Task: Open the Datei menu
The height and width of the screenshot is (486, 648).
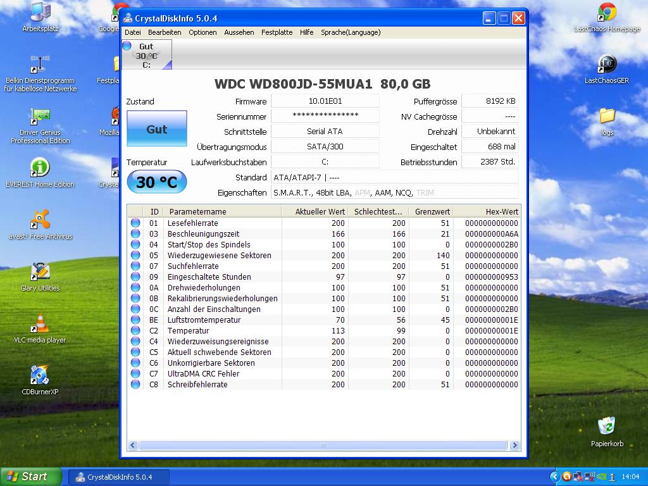Action: pos(133,32)
